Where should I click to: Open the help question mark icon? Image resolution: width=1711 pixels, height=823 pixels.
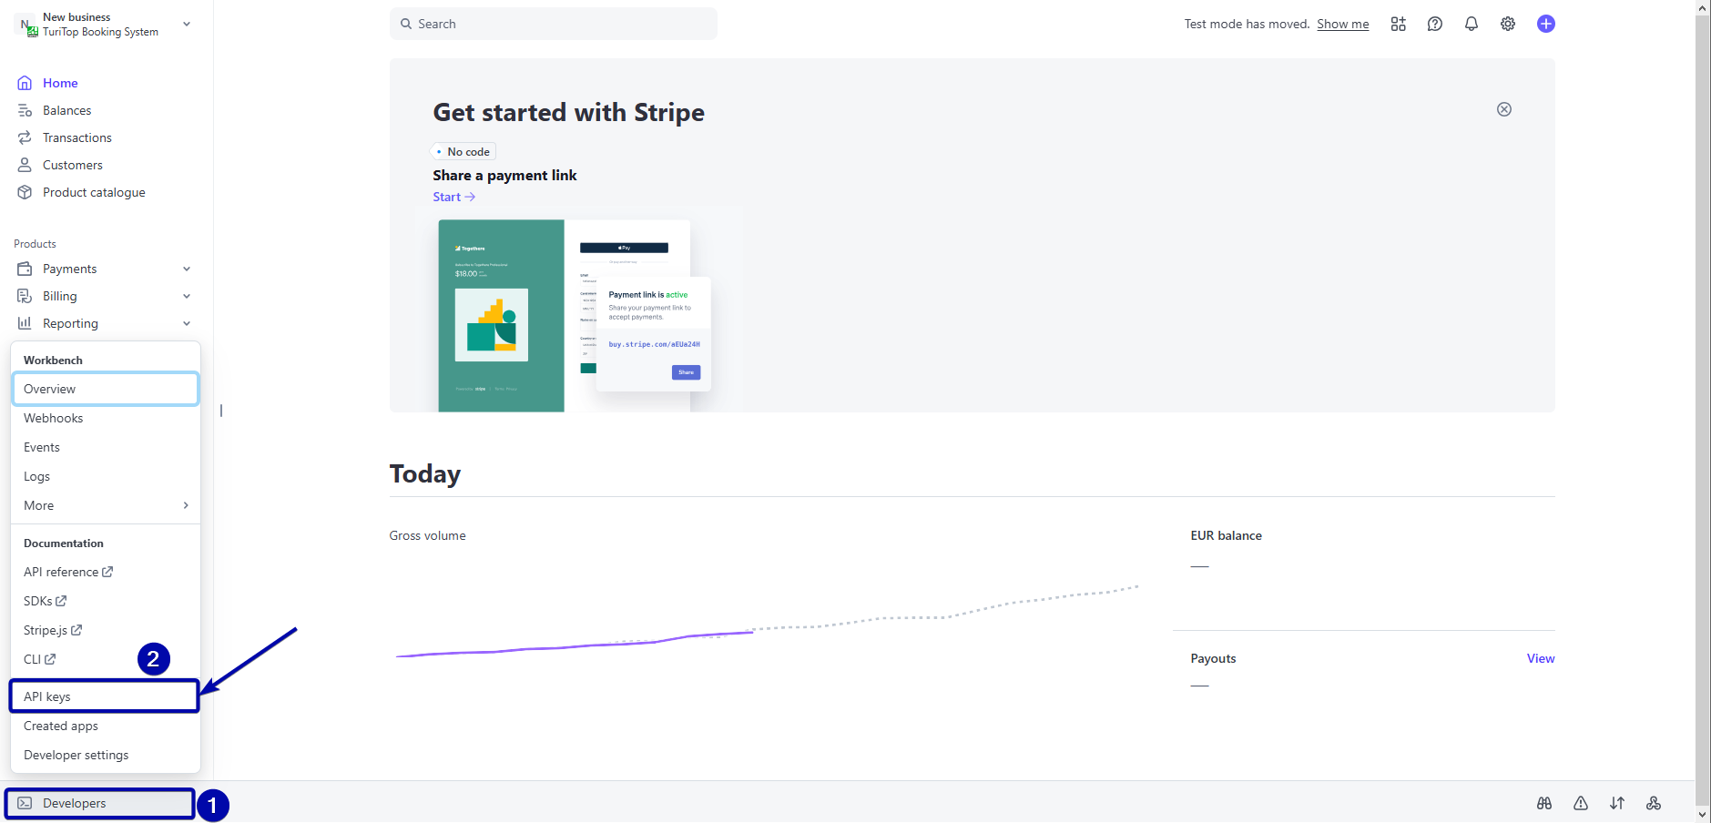pos(1435,24)
